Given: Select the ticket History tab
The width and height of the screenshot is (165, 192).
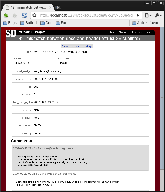Looking at the screenshot, I should click(x=88, y=46).
